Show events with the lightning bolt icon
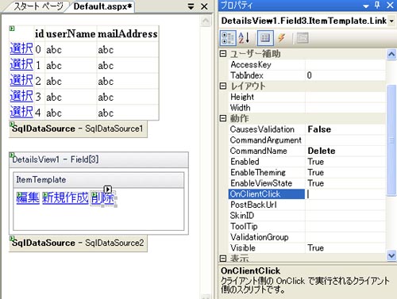This screenshot has width=397, height=299. click(x=282, y=38)
